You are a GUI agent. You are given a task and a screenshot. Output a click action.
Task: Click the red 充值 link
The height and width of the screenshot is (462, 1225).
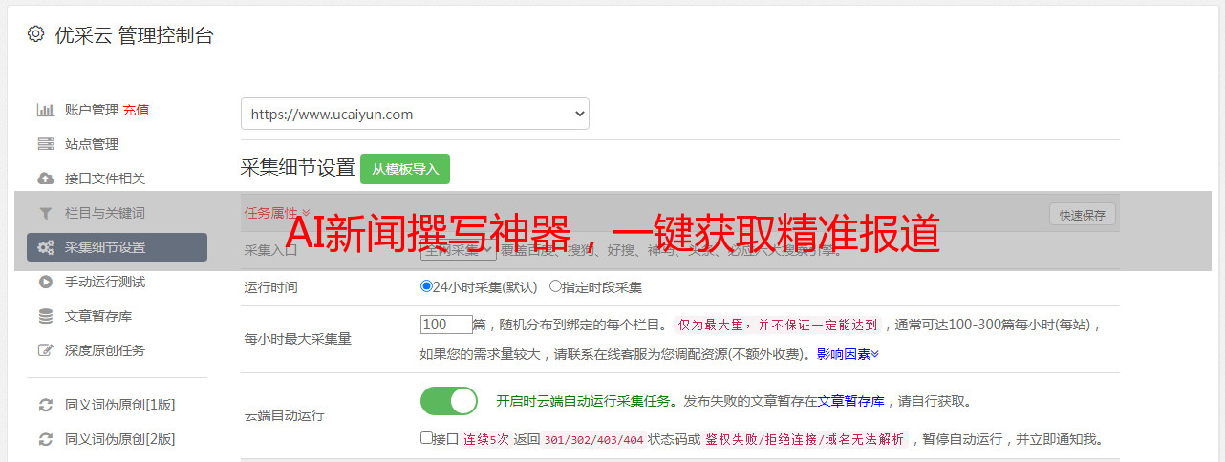click(x=136, y=110)
